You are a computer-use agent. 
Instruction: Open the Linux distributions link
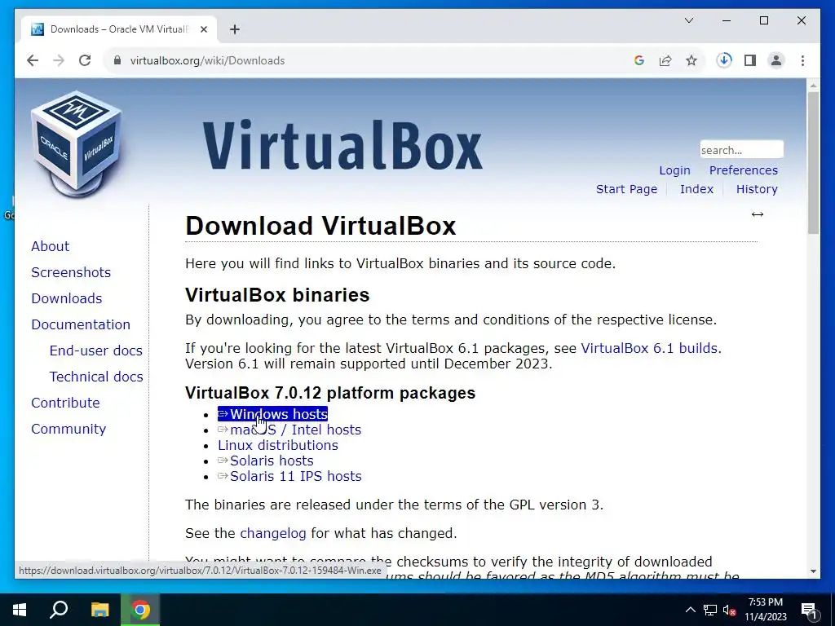click(278, 445)
